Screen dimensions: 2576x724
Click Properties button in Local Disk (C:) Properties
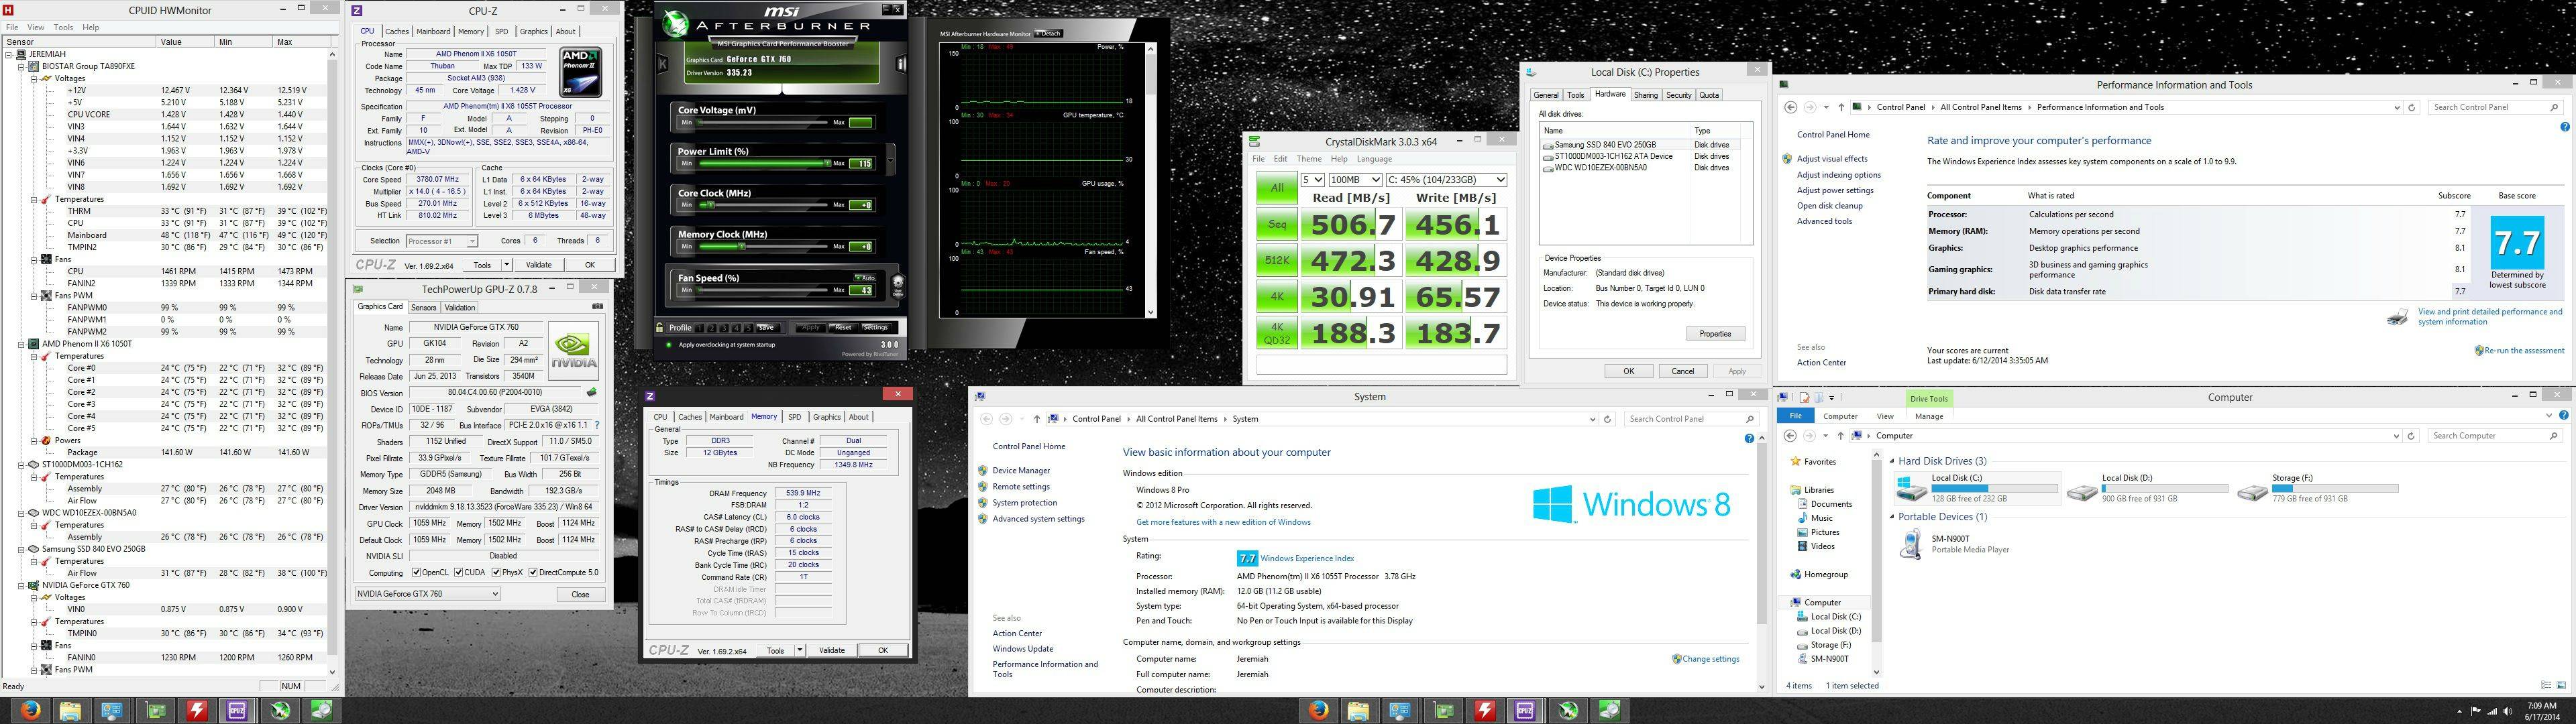1715,334
